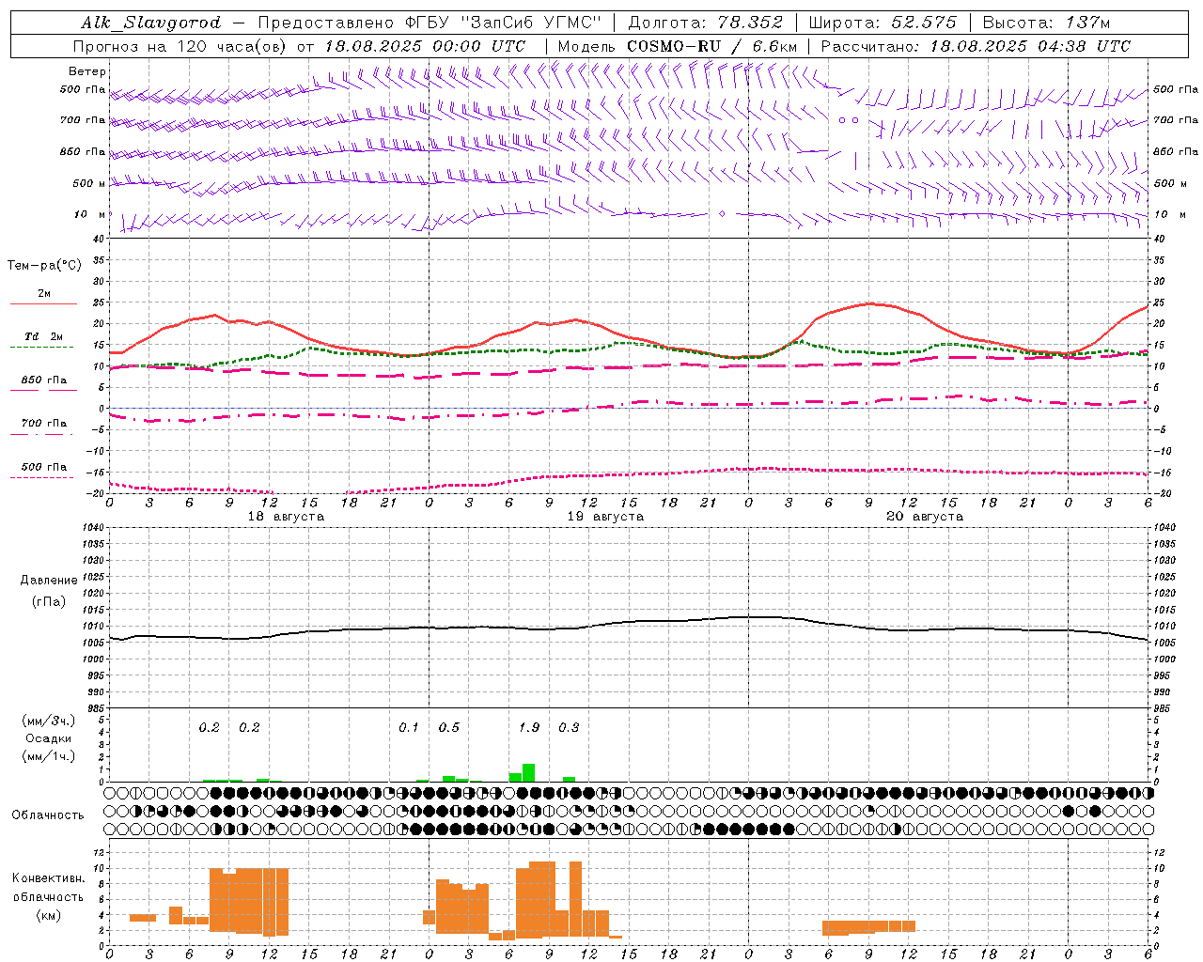1203x962 pixels.
Task: Click the station name Alk_Slavgorod
Action: click(151, 23)
